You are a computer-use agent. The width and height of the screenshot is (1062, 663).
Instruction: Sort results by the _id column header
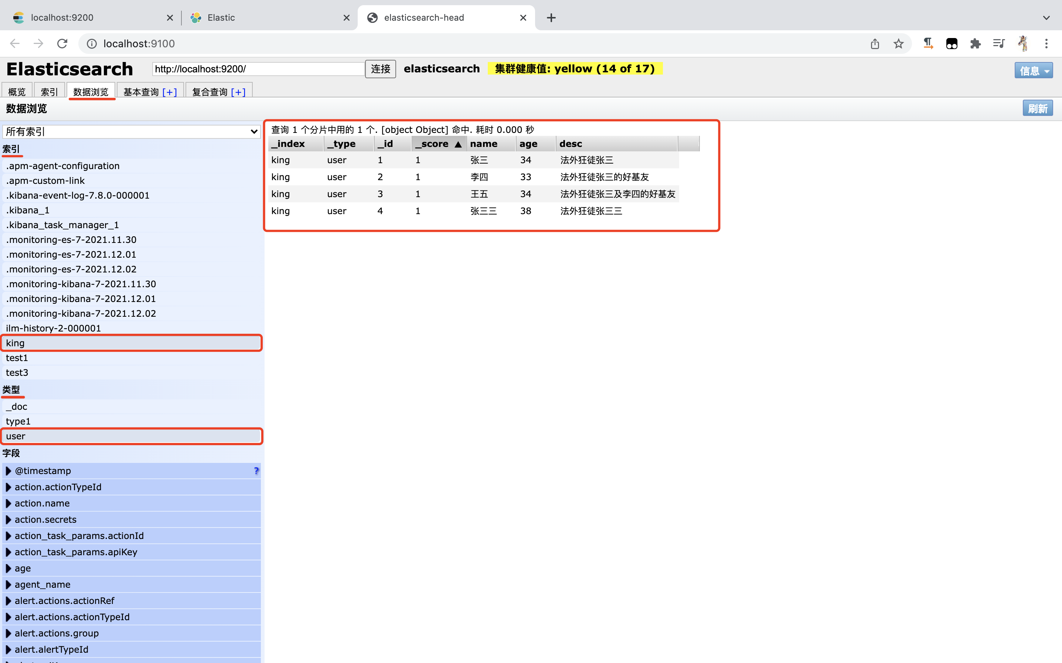[x=392, y=144]
